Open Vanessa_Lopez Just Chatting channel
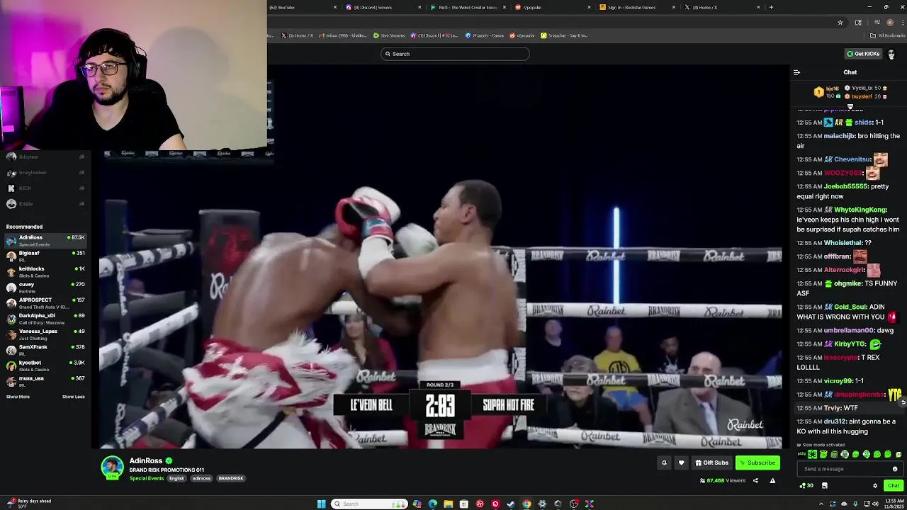The width and height of the screenshot is (907, 510). coord(45,334)
